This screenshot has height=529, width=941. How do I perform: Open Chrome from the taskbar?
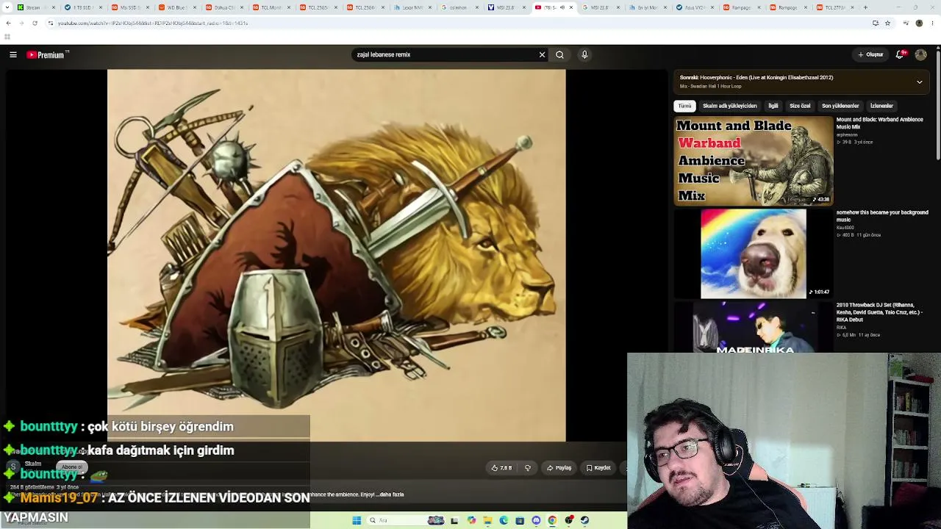click(x=552, y=520)
